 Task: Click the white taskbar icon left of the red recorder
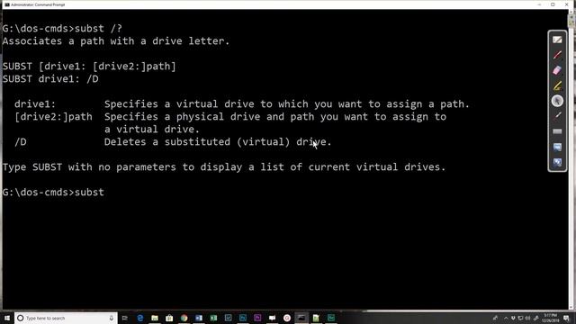[272, 318]
